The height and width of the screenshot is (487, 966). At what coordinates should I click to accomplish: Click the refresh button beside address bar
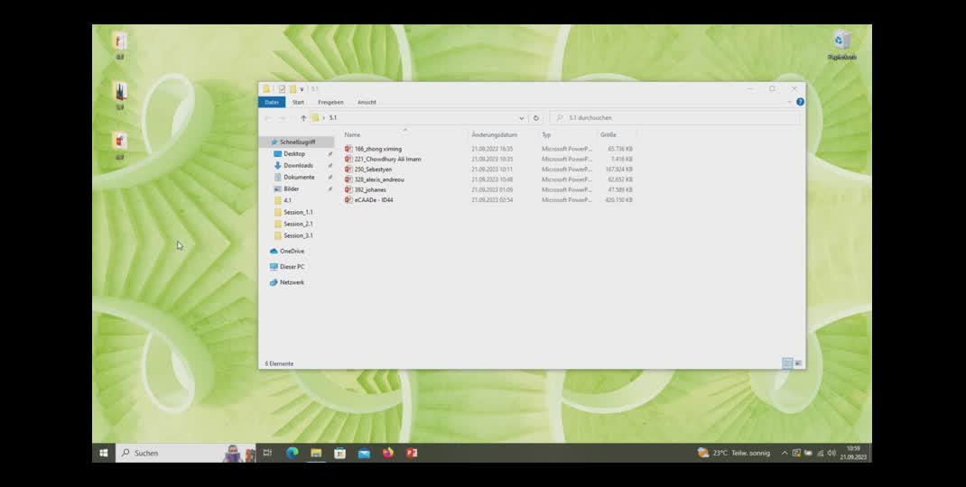[536, 118]
